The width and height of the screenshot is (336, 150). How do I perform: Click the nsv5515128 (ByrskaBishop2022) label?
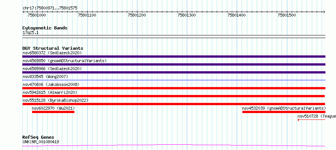coord(55,100)
